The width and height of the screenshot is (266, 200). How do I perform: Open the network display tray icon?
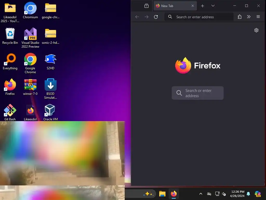pos(217,194)
